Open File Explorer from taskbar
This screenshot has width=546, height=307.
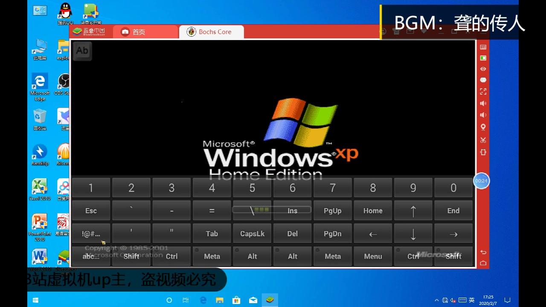(220, 300)
